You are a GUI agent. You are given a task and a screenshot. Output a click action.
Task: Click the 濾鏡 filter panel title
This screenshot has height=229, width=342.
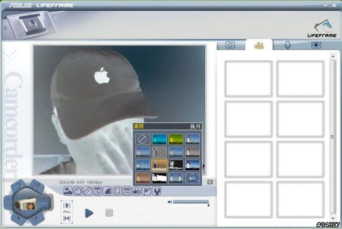point(138,126)
